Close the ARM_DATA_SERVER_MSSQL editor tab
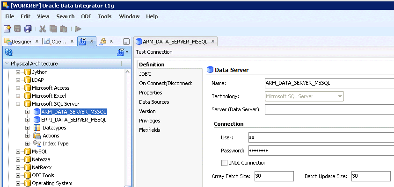The width and height of the screenshot is (394, 187). point(212,41)
